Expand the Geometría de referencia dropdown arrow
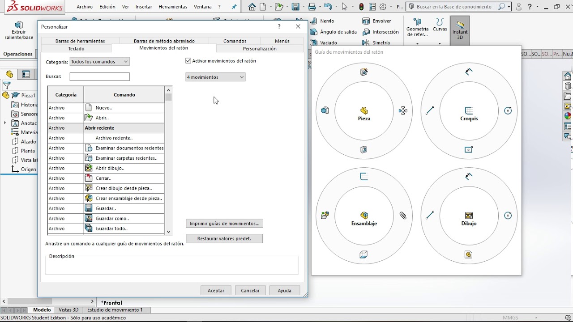 click(417, 43)
